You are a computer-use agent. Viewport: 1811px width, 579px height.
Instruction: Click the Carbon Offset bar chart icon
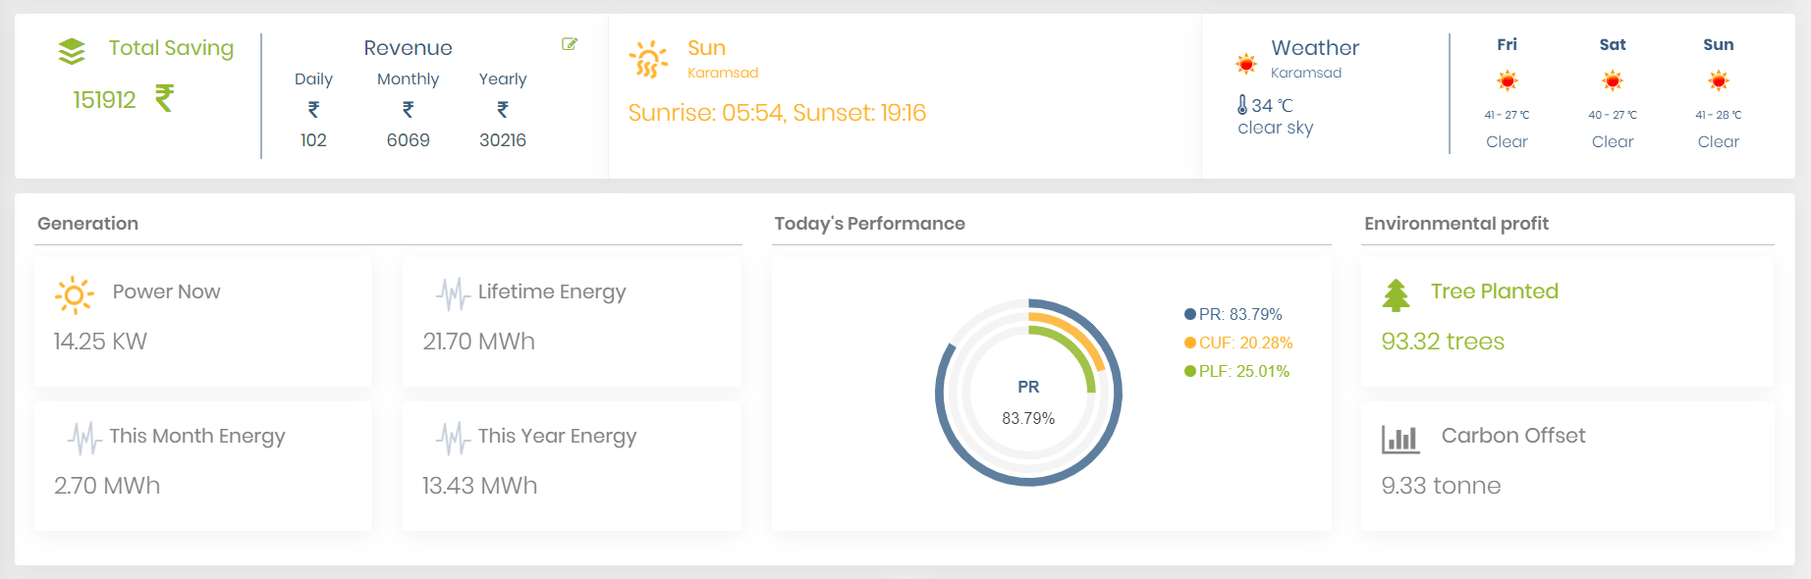[1400, 439]
